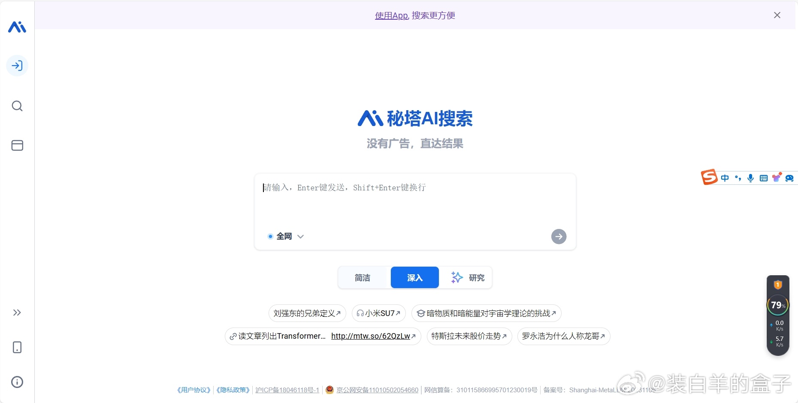Open the 沪ICP备18046118号-1 link
Viewport: 798px width, 403px height.
click(287, 390)
